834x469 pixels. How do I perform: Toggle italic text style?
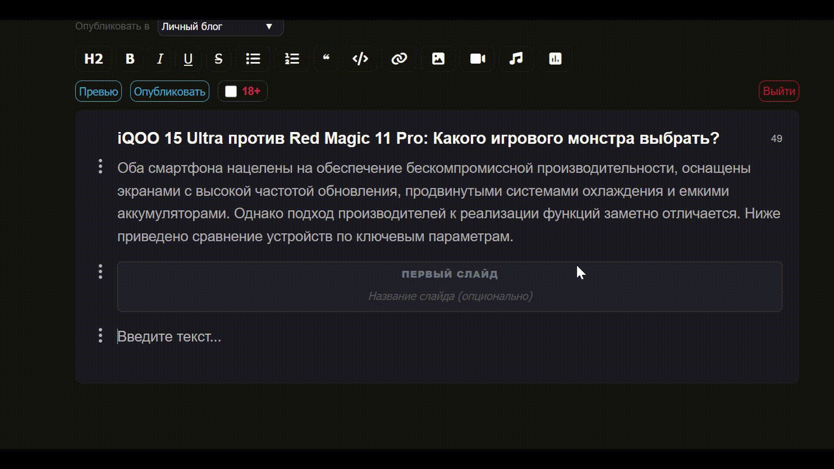160,59
